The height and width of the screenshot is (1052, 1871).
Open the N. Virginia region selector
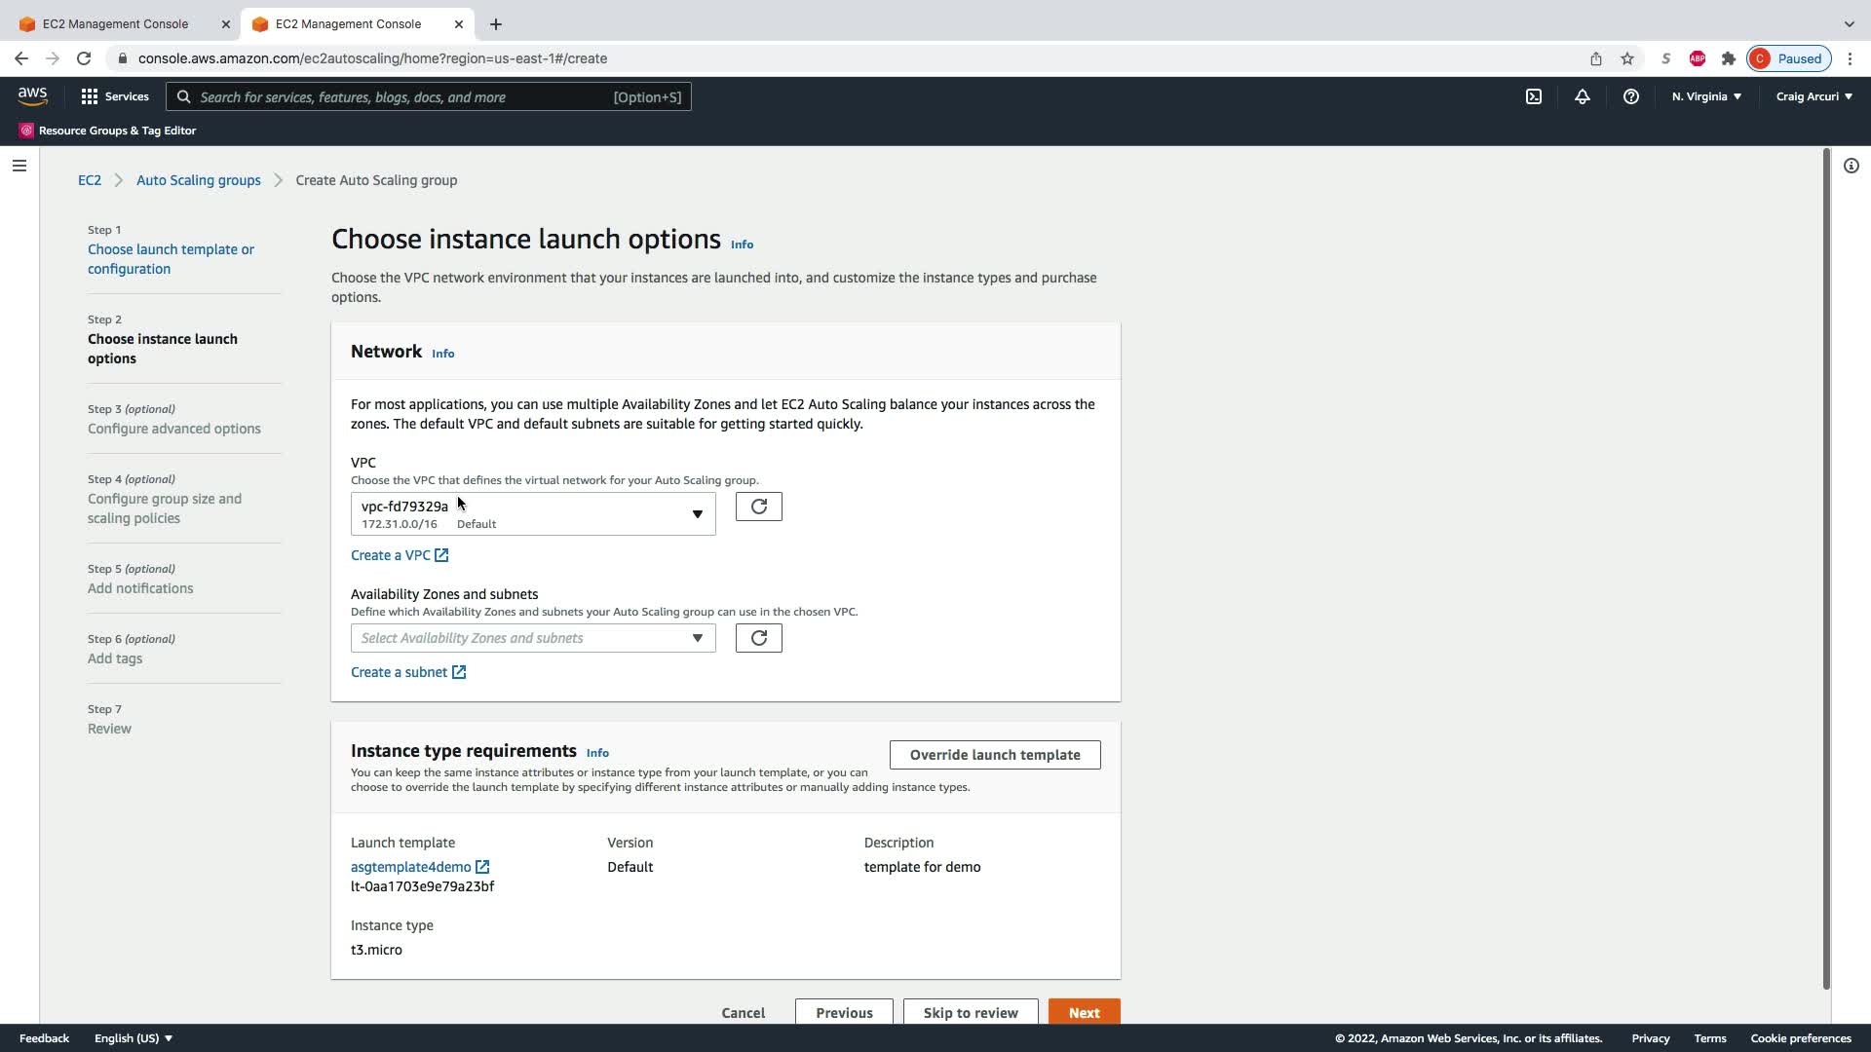pyautogui.click(x=1706, y=96)
